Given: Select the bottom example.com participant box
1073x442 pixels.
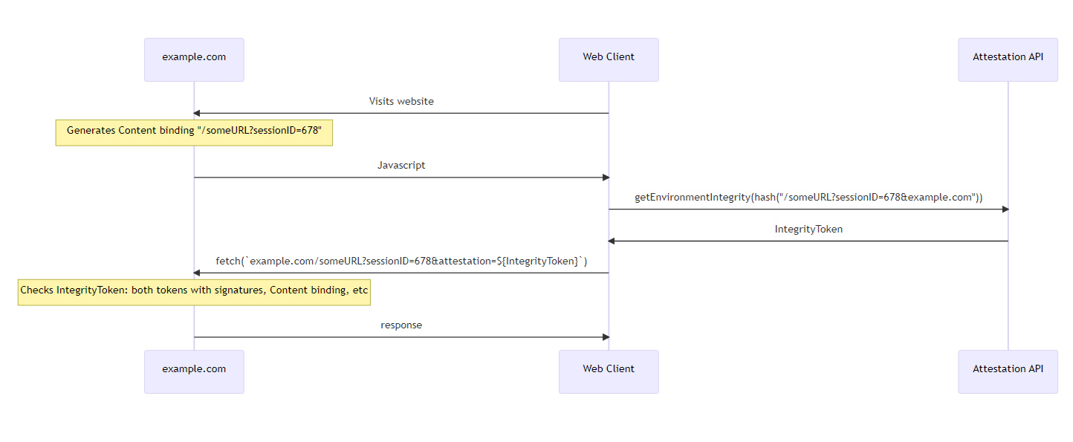Looking at the screenshot, I should (194, 371).
